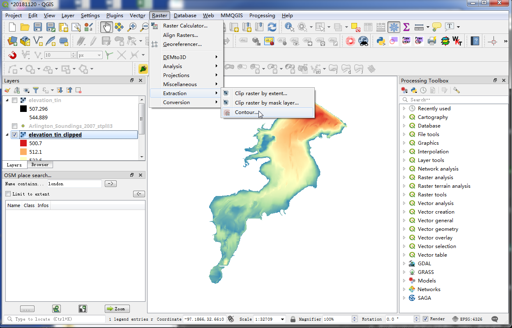Click the search arrow button beside london
This screenshot has width=512, height=328.
(x=111, y=184)
